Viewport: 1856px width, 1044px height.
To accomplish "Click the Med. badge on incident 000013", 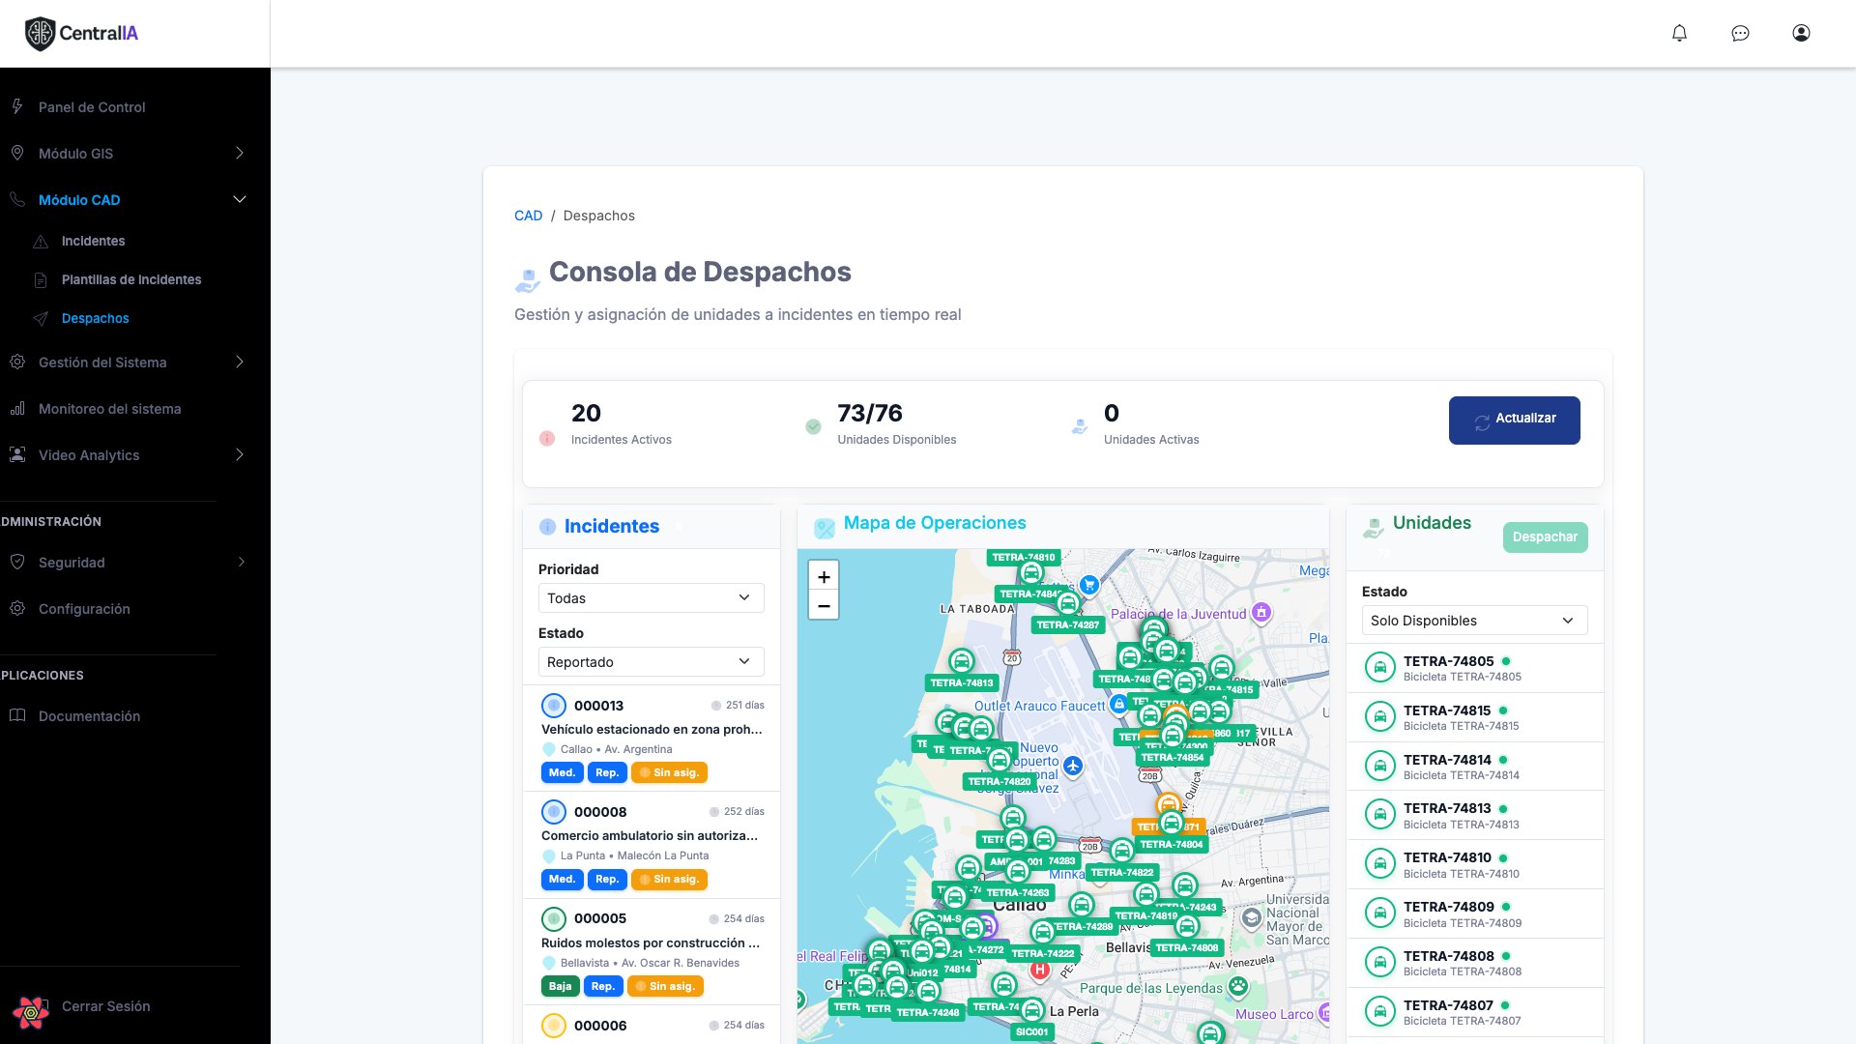I will 562,772.
